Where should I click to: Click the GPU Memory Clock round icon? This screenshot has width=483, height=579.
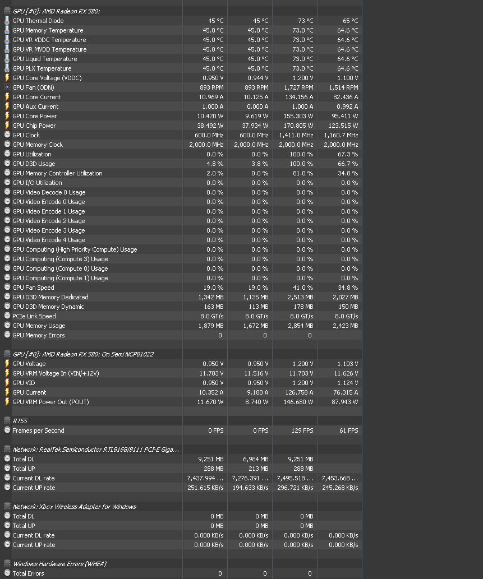pos(7,145)
